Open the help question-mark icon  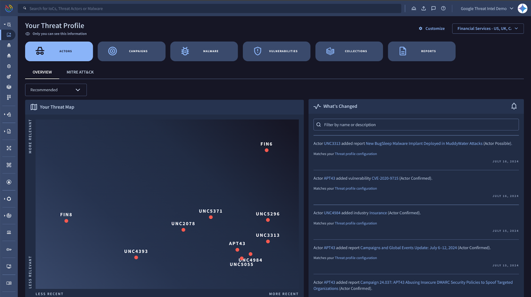[443, 9]
